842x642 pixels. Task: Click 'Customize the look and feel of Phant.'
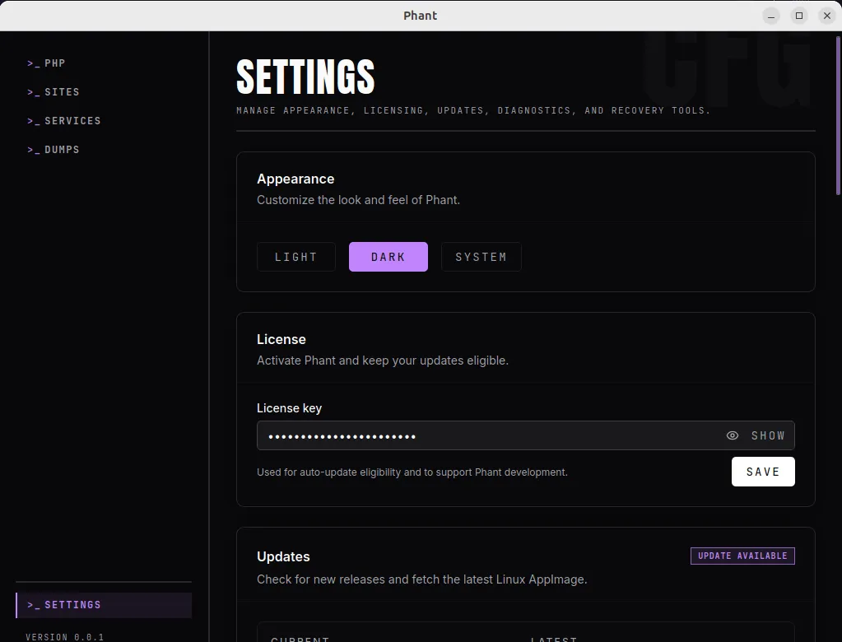358,200
